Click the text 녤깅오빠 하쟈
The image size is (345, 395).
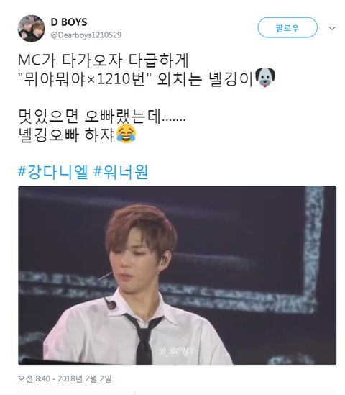67,135
